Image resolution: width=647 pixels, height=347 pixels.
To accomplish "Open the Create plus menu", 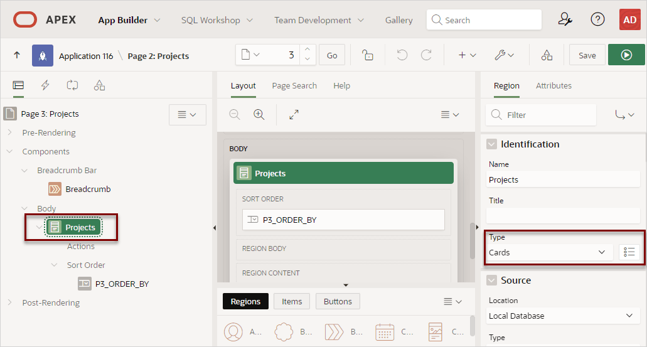I will (x=467, y=55).
